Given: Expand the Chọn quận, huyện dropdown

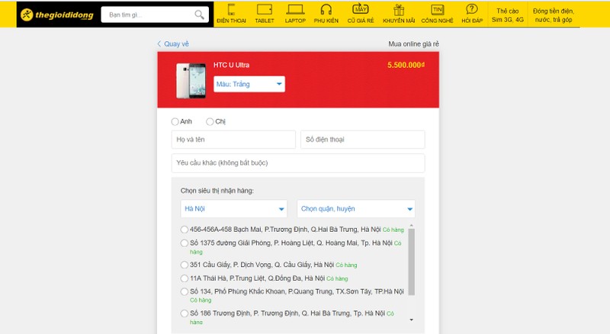Looking at the screenshot, I should pyautogui.click(x=356, y=208).
